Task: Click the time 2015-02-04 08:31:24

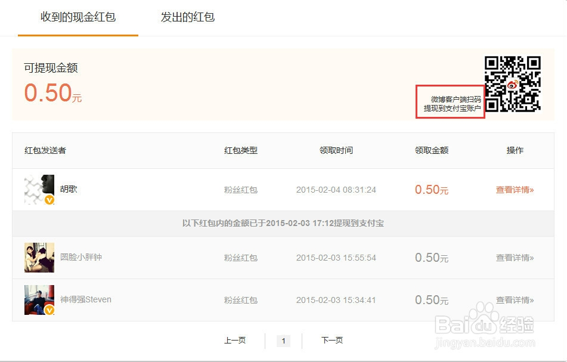Action: 336,190
